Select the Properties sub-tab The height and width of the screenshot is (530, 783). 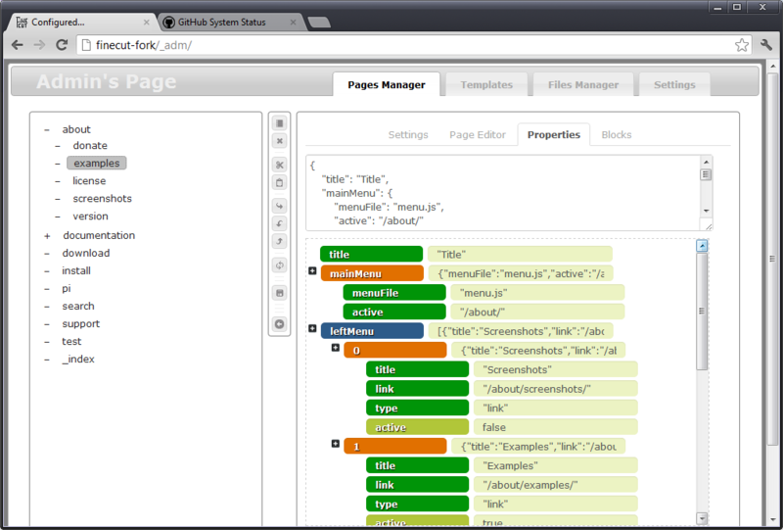pyautogui.click(x=554, y=135)
